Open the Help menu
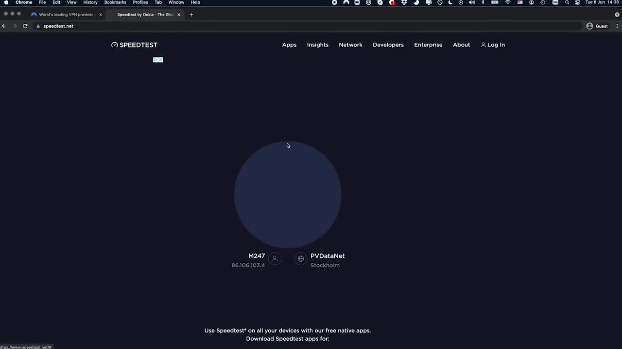This screenshot has width=622, height=349. (195, 2)
